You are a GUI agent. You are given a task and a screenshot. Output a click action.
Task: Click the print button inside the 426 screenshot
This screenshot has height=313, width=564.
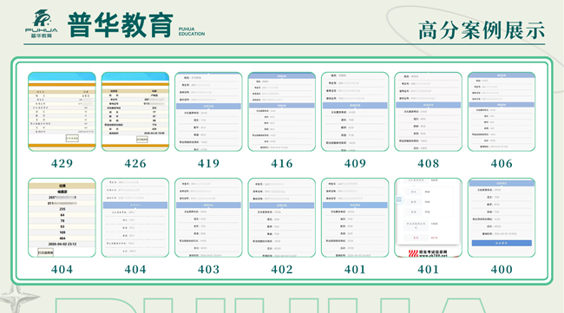pos(142,139)
